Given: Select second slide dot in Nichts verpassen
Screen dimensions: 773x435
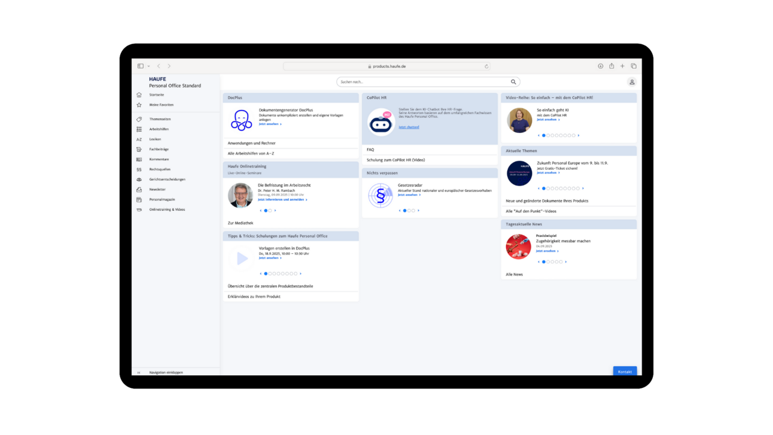Looking at the screenshot, I should (409, 211).
